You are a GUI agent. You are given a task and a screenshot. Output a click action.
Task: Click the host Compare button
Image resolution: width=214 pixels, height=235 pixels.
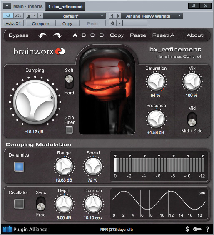pyautogui.click(x=41, y=23)
